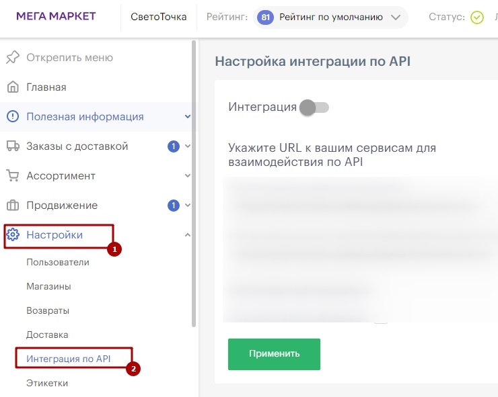
Task: Open the Рейтинг по умолчанию dropdown
Action: [330, 17]
